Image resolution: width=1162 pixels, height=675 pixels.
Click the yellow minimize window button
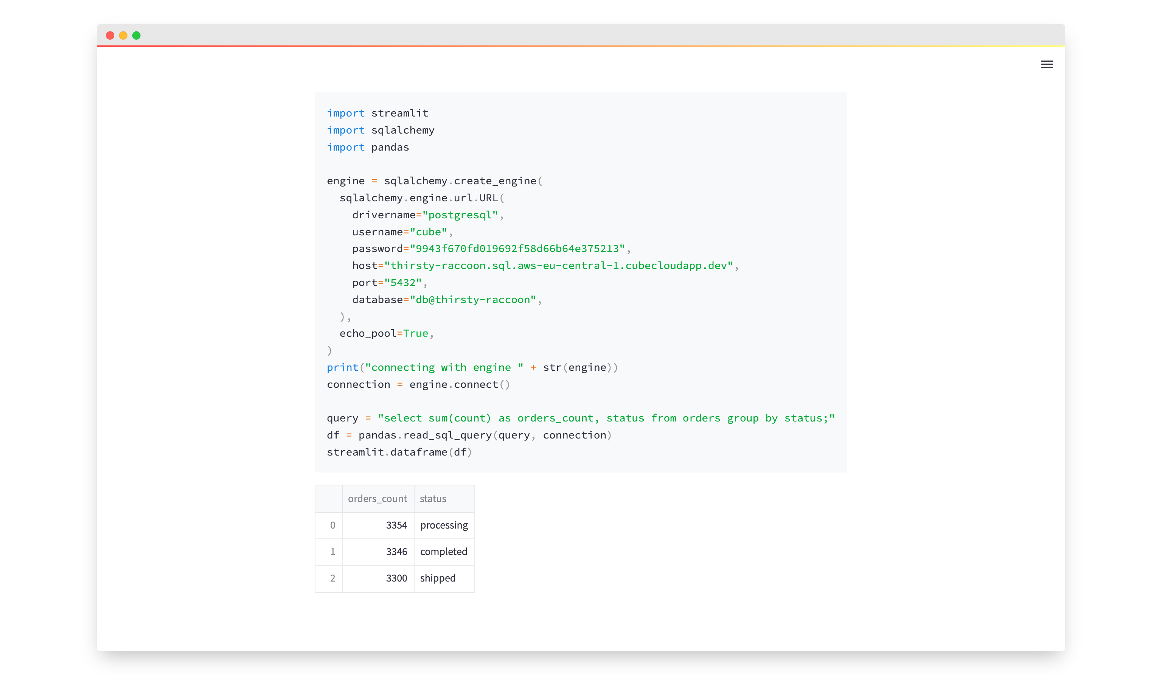tap(123, 36)
